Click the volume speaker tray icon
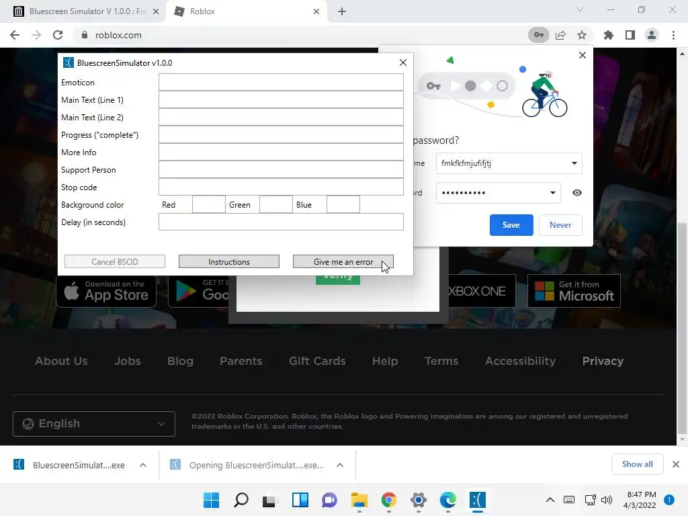The height and width of the screenshot is (516, 688). 607,500
